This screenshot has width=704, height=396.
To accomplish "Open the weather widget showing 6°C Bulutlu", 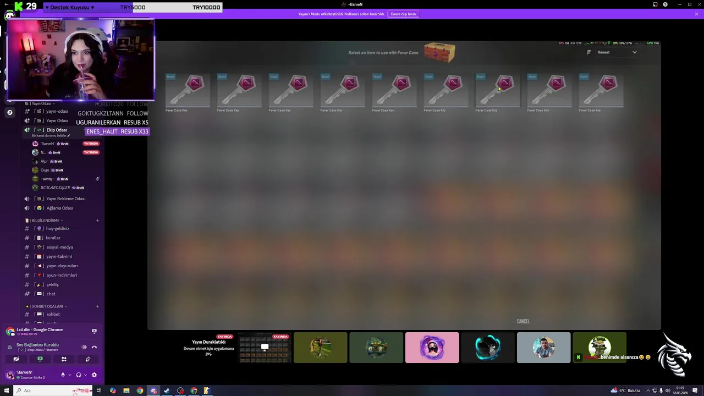I will coord(625,391).
